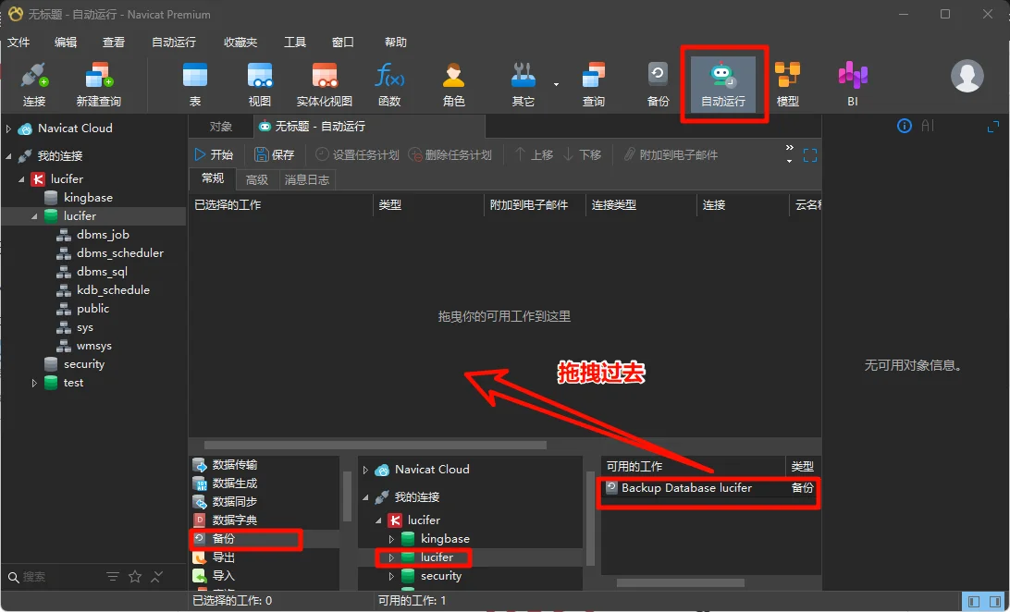The height and width of the screenshot is (612, 1010).
Task: Open the 收藏夹 menu
Action: [x=240, y=42]
